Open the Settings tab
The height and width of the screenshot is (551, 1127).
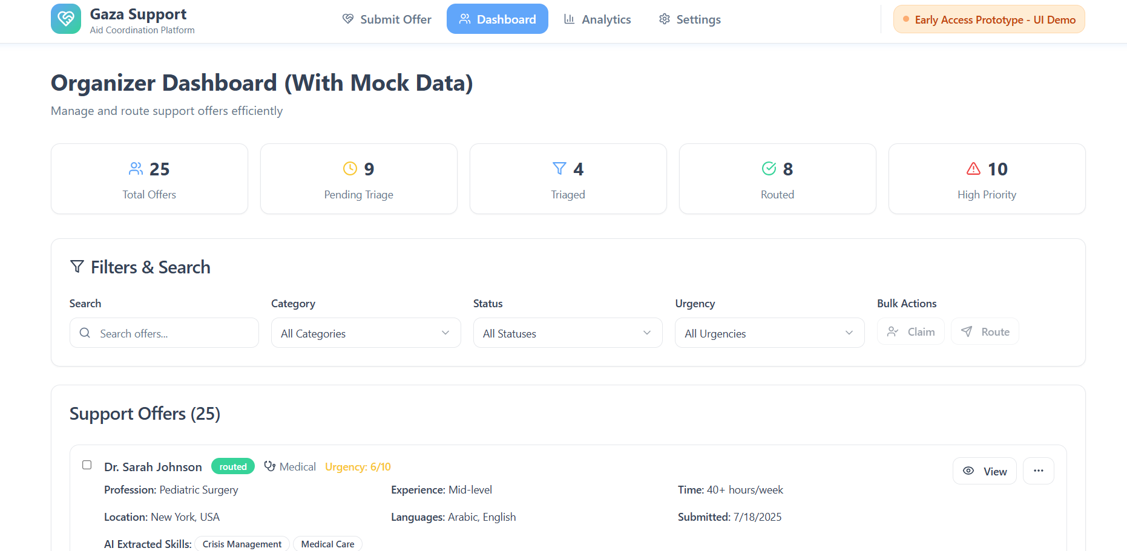(x=690, y=19)
